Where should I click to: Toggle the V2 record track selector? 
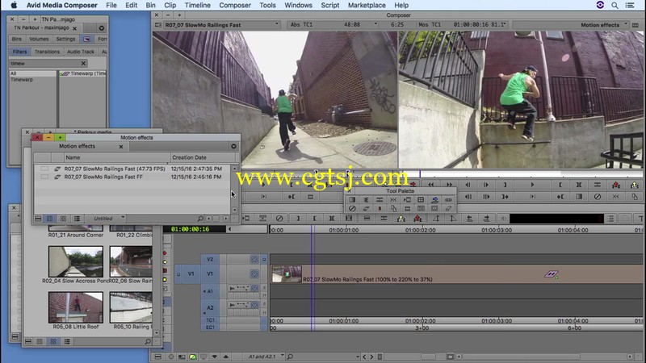[210, 259]
